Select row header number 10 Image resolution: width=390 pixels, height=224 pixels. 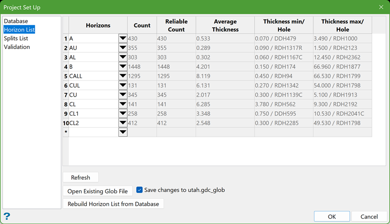[x=66, y=123]
